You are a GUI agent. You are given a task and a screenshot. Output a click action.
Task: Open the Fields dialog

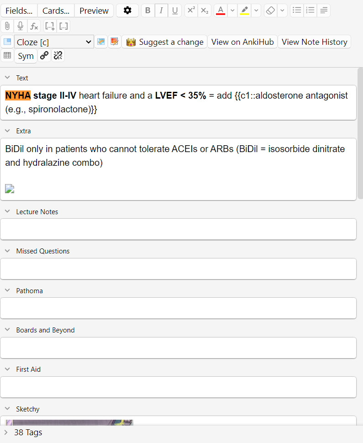coord(19,11)
